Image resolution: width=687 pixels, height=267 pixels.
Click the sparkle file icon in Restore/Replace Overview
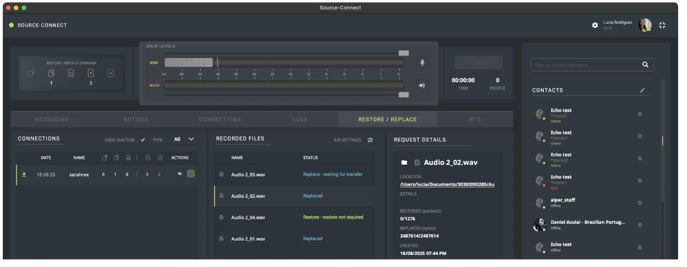tap(31, 73)
